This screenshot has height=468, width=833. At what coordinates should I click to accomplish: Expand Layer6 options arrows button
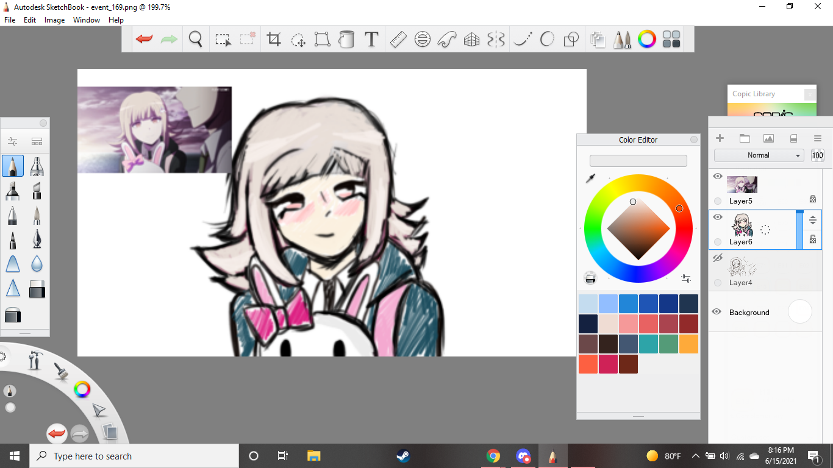pyautogui.click(x=813, y=221)
